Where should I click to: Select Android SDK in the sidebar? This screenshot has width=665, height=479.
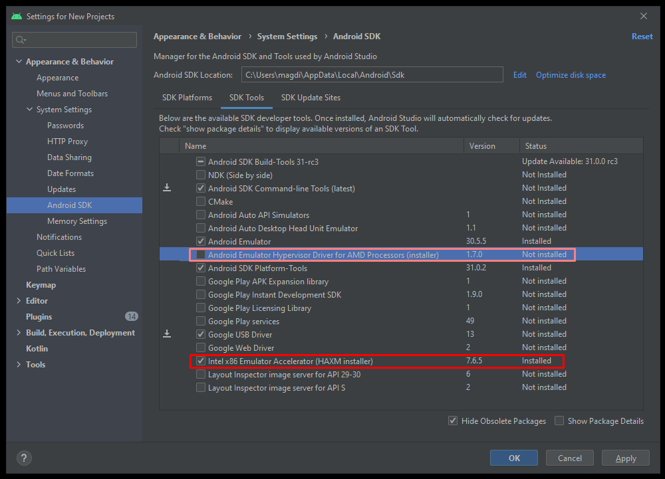click(74, 205)
